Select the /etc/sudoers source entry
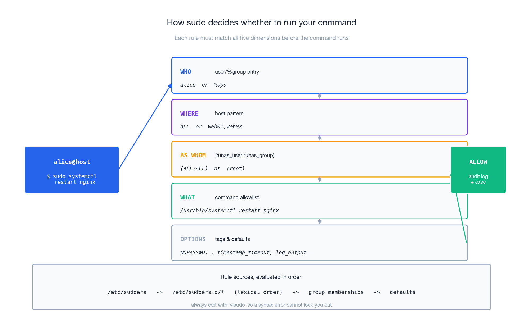This screenshot has height=332, width=523. pyautogui.click(x=127, y=292)
